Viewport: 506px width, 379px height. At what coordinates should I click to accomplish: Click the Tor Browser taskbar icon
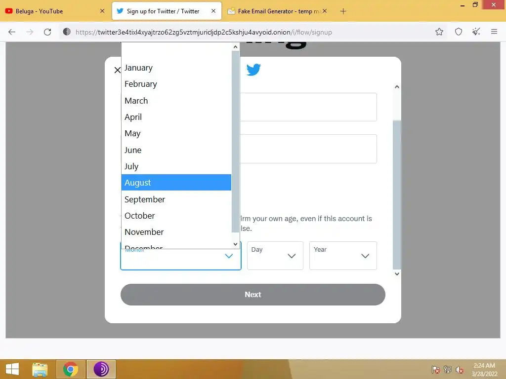tap(101, 369)
